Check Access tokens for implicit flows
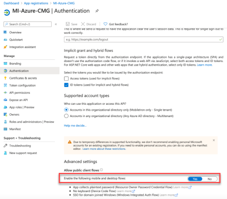This screenshot has height=199, width=227. point(66,78)
